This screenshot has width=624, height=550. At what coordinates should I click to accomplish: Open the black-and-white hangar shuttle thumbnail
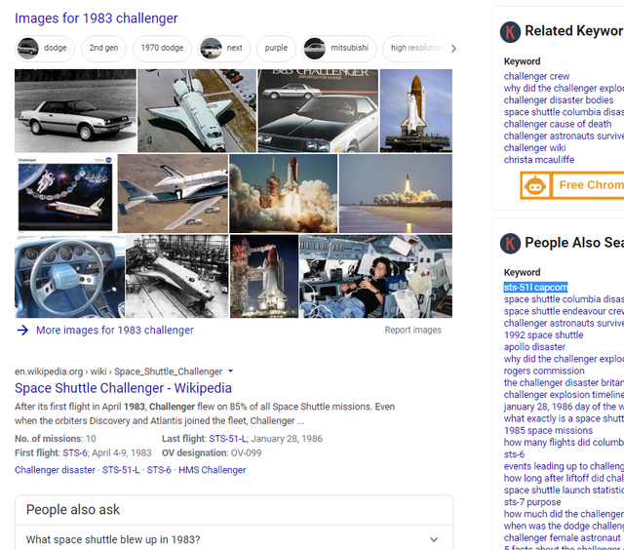coord(177,276)
